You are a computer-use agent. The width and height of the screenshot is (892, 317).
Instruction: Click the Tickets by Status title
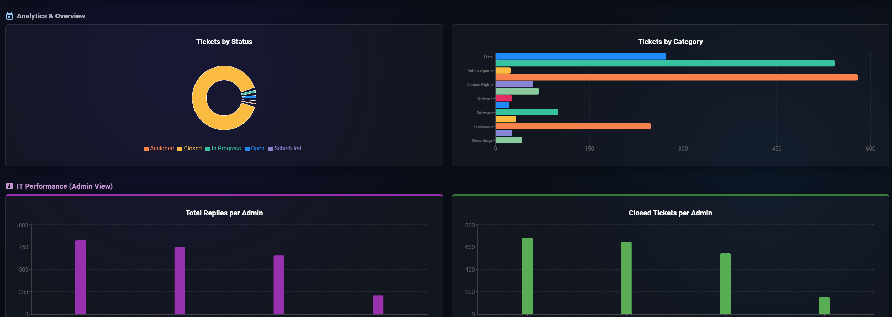(x=224, y=42)
